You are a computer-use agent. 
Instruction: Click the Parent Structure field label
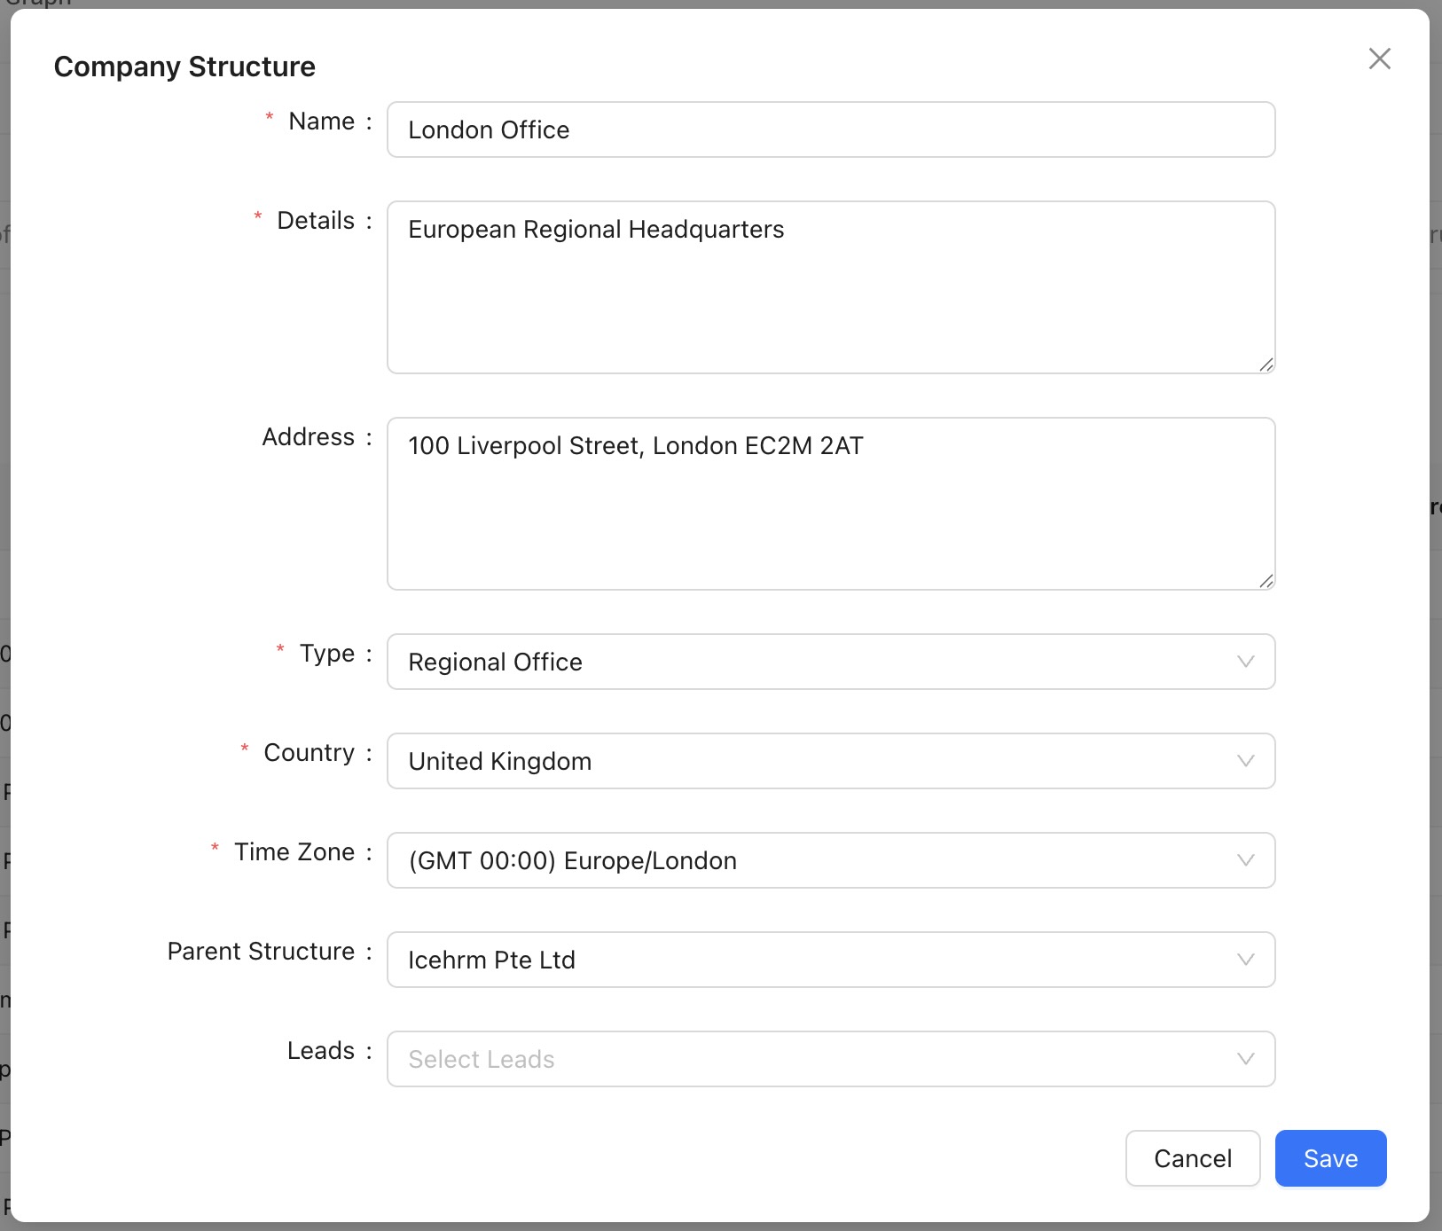pyautogui.click(x=261, y=951)
